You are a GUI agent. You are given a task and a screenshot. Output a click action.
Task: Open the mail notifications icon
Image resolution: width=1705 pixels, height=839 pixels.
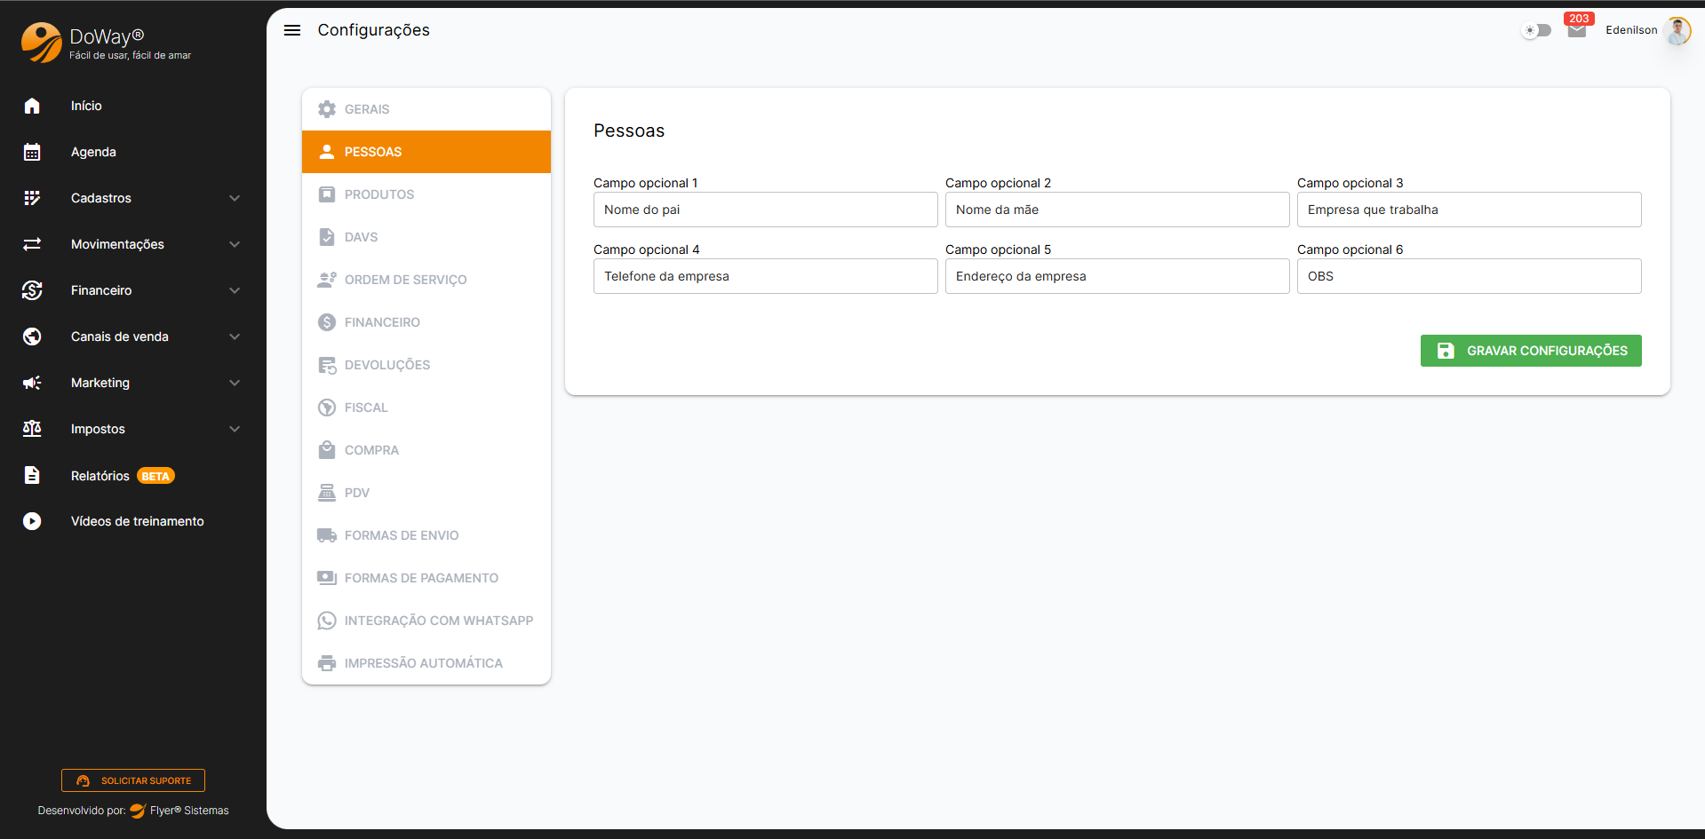click(1577, 30)
